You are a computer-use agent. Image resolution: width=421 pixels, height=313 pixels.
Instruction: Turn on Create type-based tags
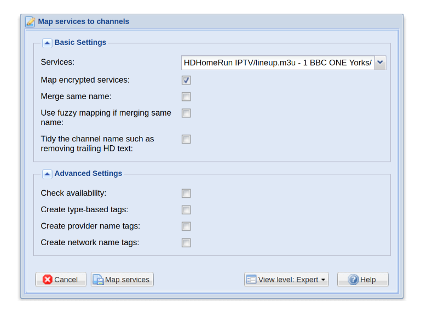(187, 210)
